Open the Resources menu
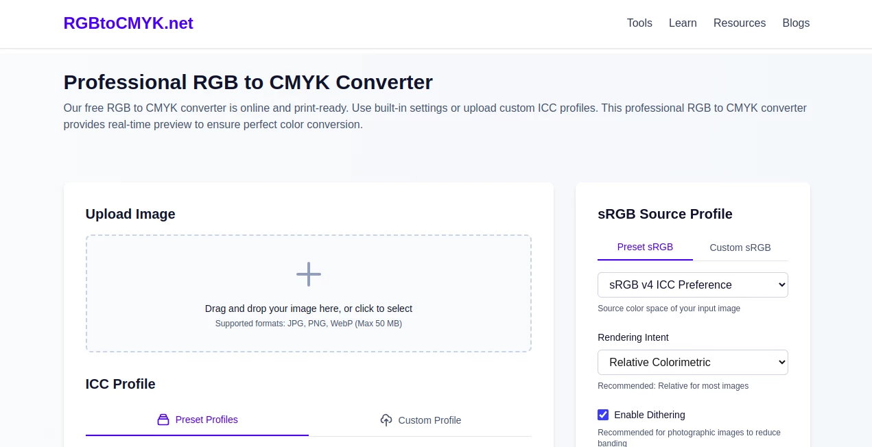Screen dimensions: 872x447 [739, 23]
